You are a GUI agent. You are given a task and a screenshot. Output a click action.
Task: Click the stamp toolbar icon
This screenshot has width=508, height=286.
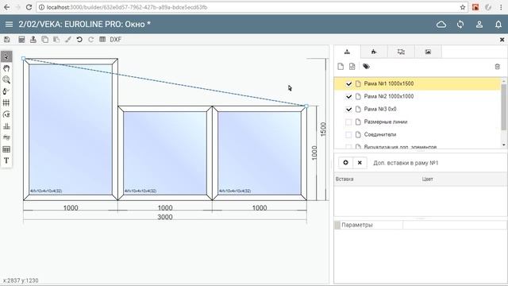pos(33,40)
